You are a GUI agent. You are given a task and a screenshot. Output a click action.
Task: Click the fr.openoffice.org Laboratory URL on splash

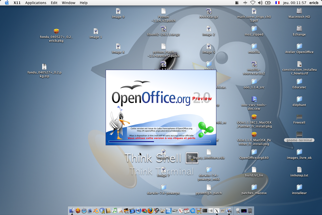pos(161,131)
